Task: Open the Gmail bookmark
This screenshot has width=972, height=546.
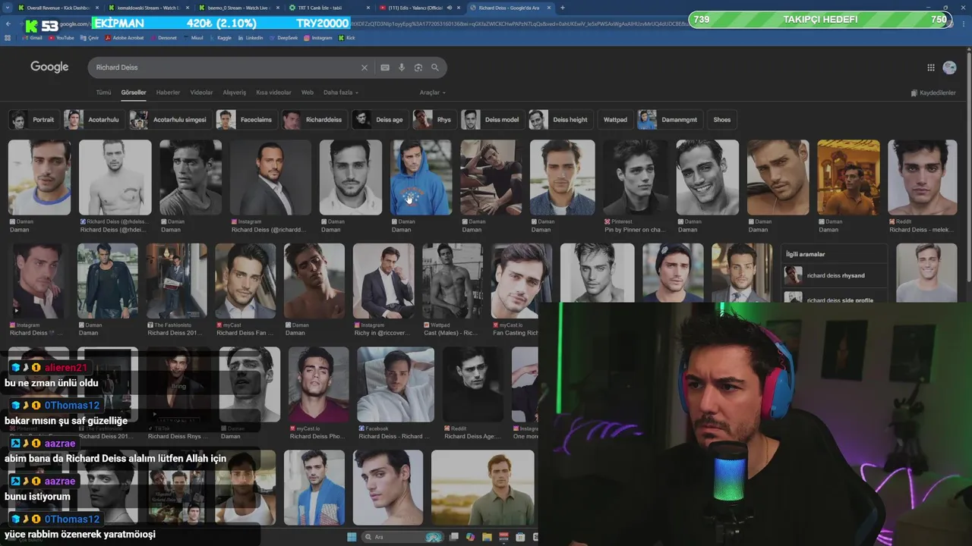Action: [33, 37]
